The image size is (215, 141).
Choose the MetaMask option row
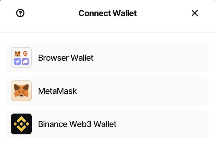[107, 91]
